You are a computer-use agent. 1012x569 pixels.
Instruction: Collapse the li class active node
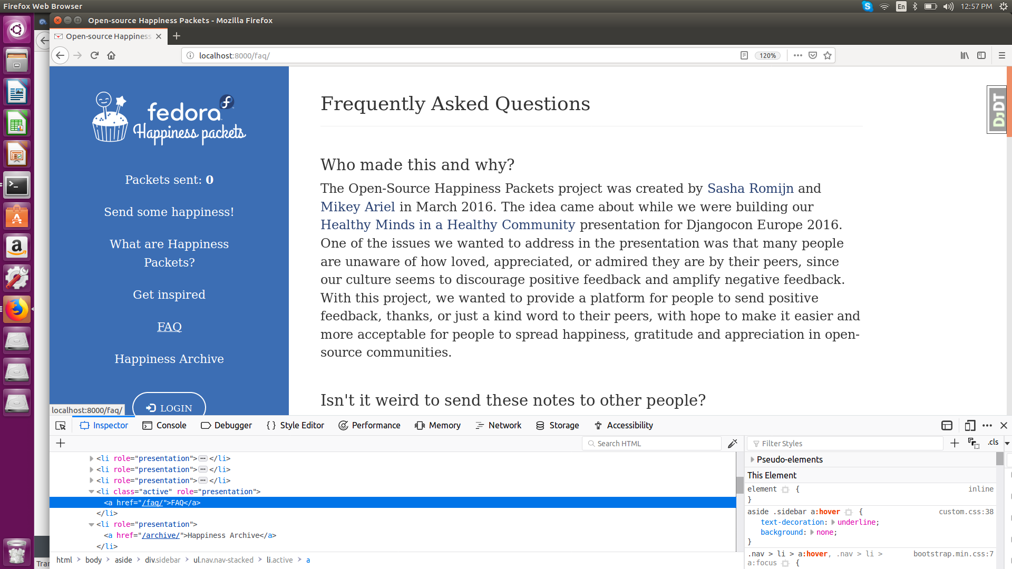tap(91, 492)
